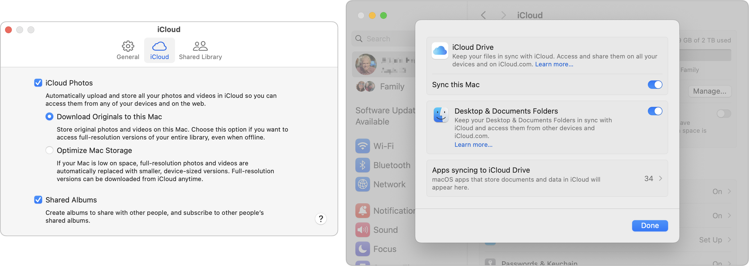Viewport: 749px width, 266px height.
Task: Uncheck the iCloud Photos checkbox
Action: tap(38, 83)
